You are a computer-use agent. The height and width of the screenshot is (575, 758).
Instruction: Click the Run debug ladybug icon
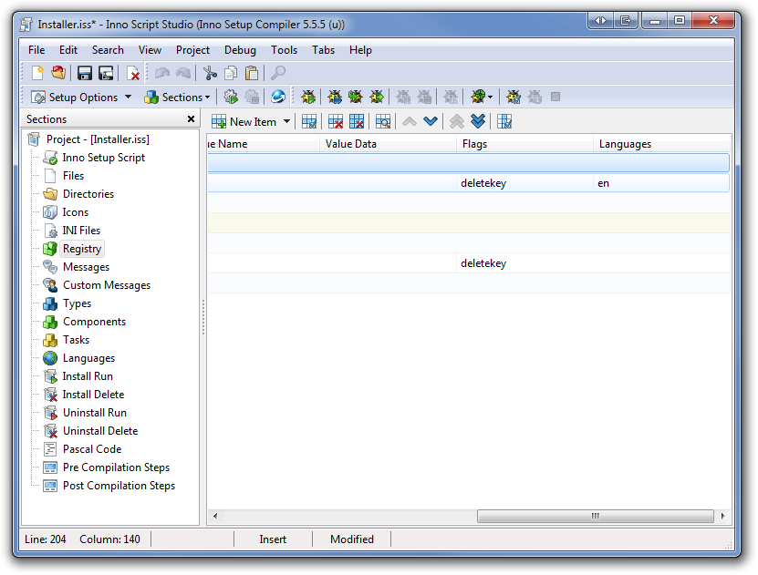[308, 97]
